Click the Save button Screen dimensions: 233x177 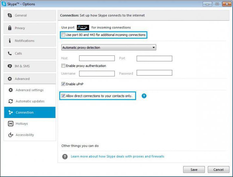[x=194, y=170]
